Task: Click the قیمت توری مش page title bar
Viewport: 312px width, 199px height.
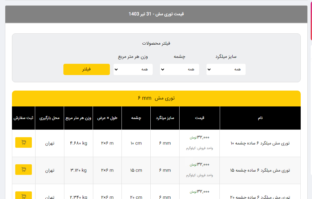Action: pos(156,14)
